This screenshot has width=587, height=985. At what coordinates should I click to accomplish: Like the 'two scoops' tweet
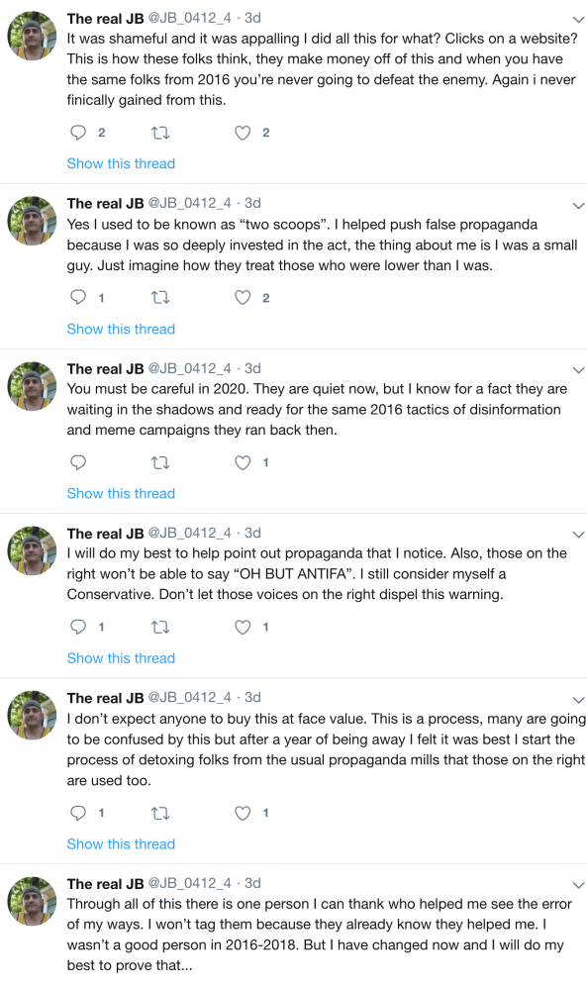(243, 297)
